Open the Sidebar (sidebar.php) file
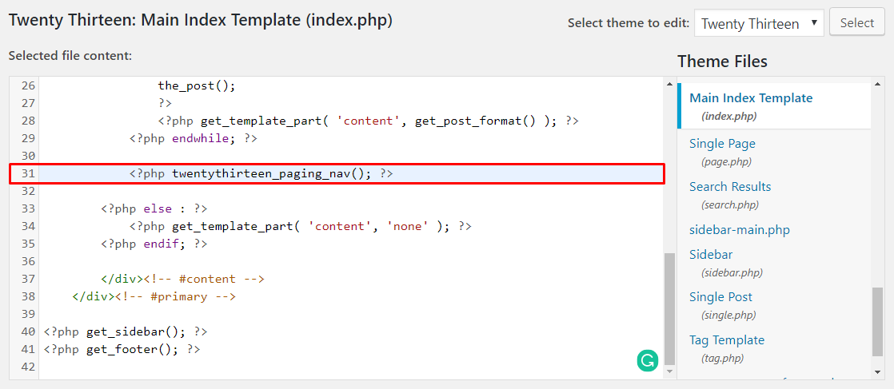 coord(711,255)
